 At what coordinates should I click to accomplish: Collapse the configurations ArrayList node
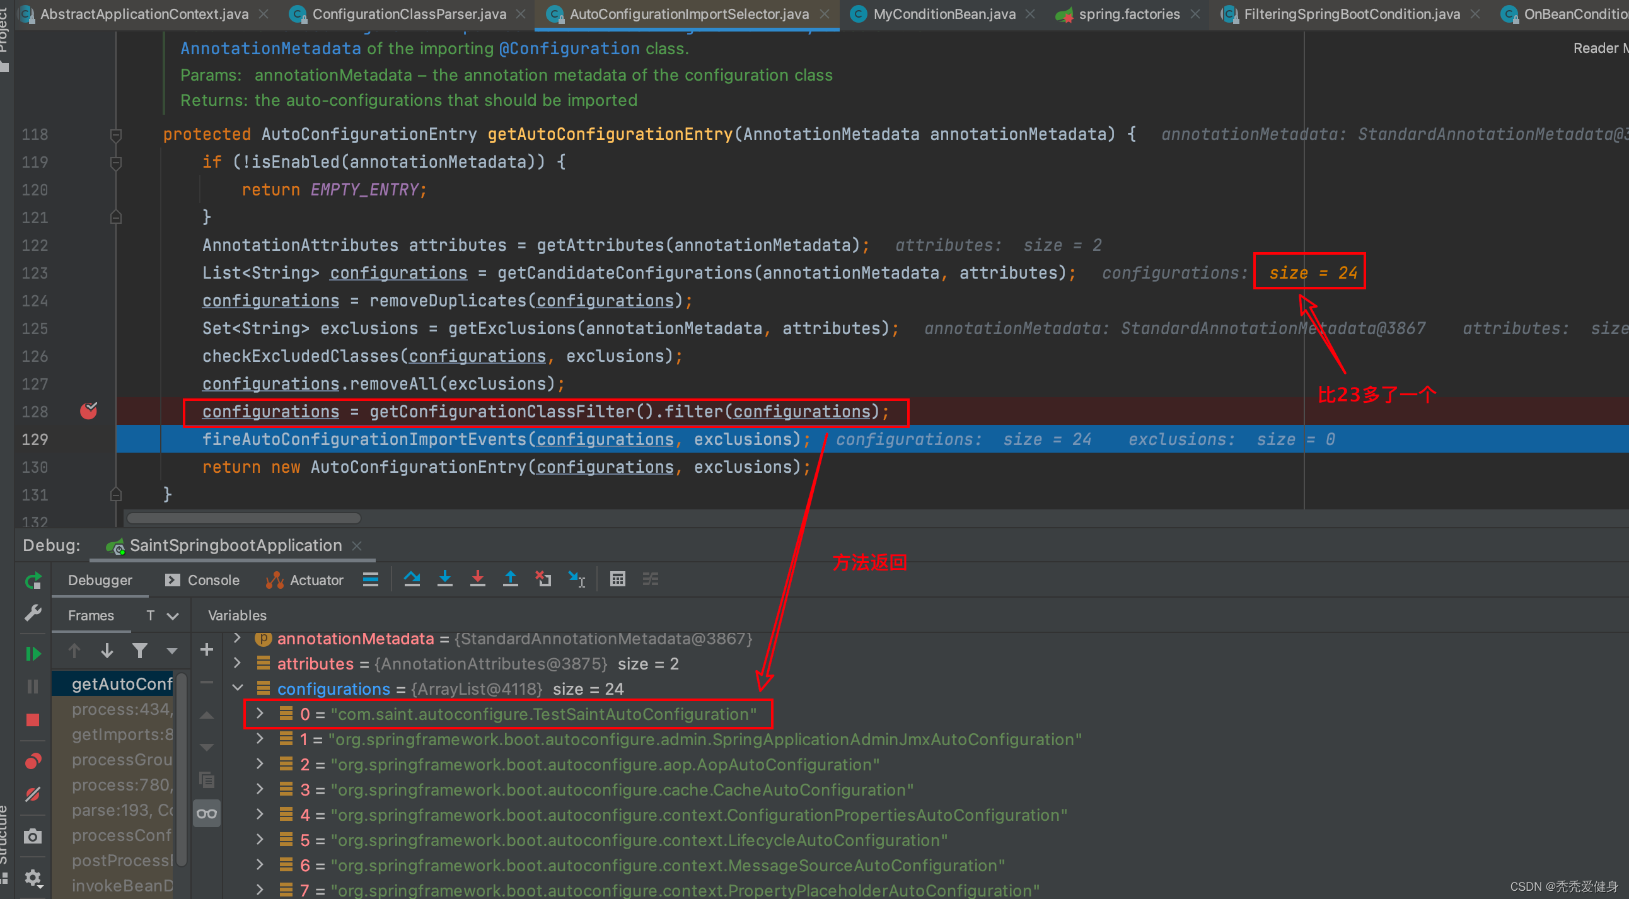click(238, 688)
